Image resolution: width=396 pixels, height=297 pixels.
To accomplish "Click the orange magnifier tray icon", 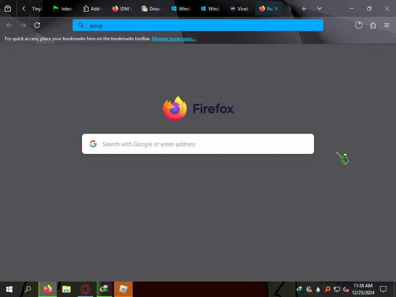I will 327,289.
